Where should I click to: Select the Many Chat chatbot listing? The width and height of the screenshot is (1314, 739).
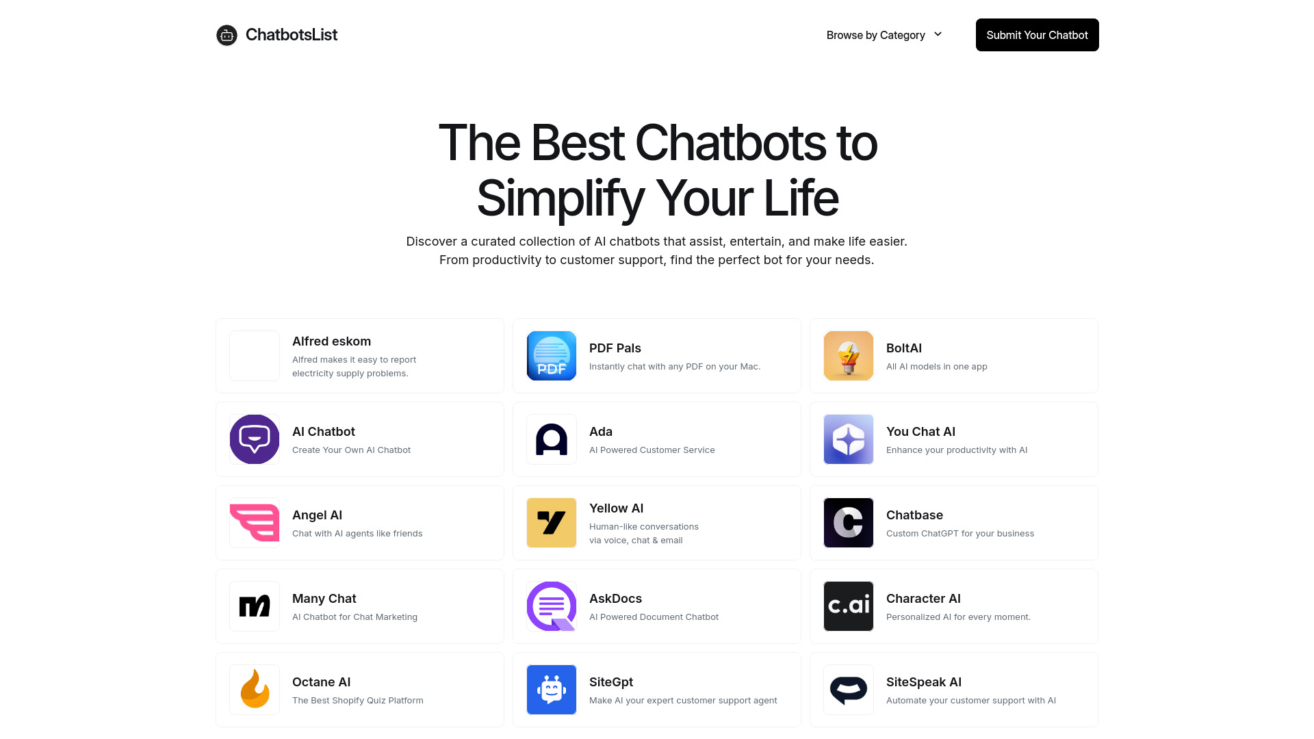tap(359, 606)
